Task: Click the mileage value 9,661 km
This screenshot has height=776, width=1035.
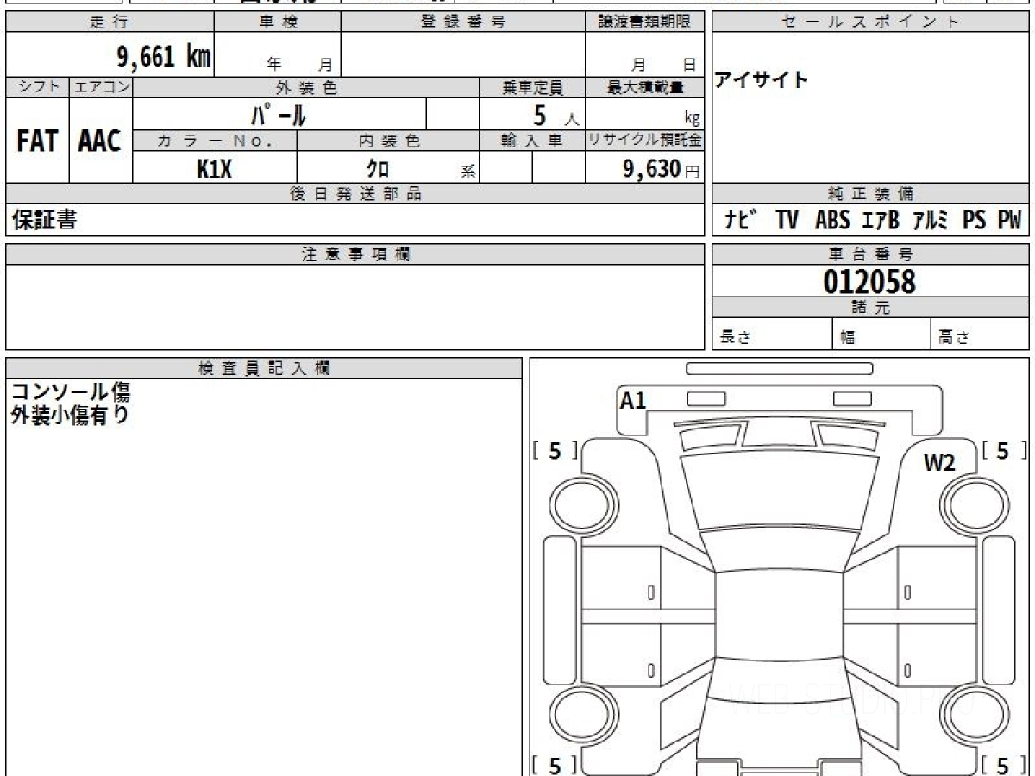Action: [x=163, y=57]
